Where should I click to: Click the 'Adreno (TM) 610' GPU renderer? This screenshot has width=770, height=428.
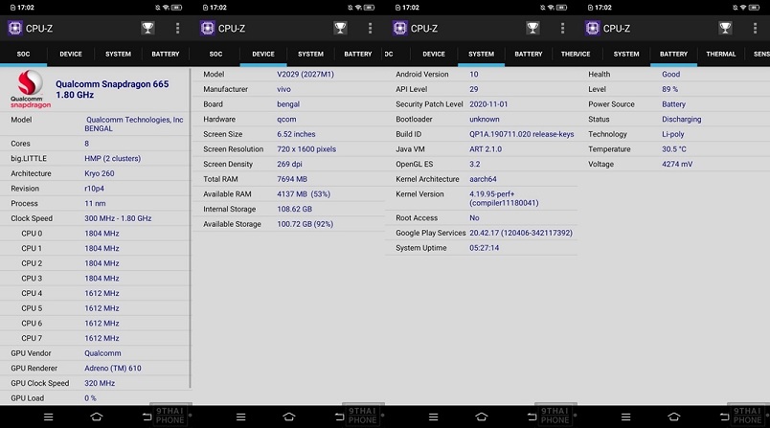[x=113, y=368]
